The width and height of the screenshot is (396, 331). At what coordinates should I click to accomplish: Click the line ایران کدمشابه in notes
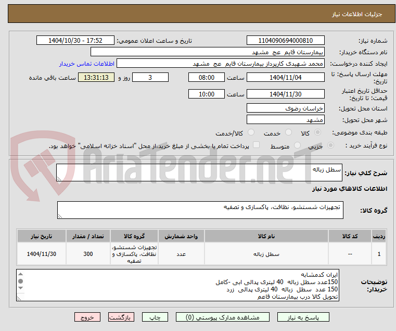319,275
